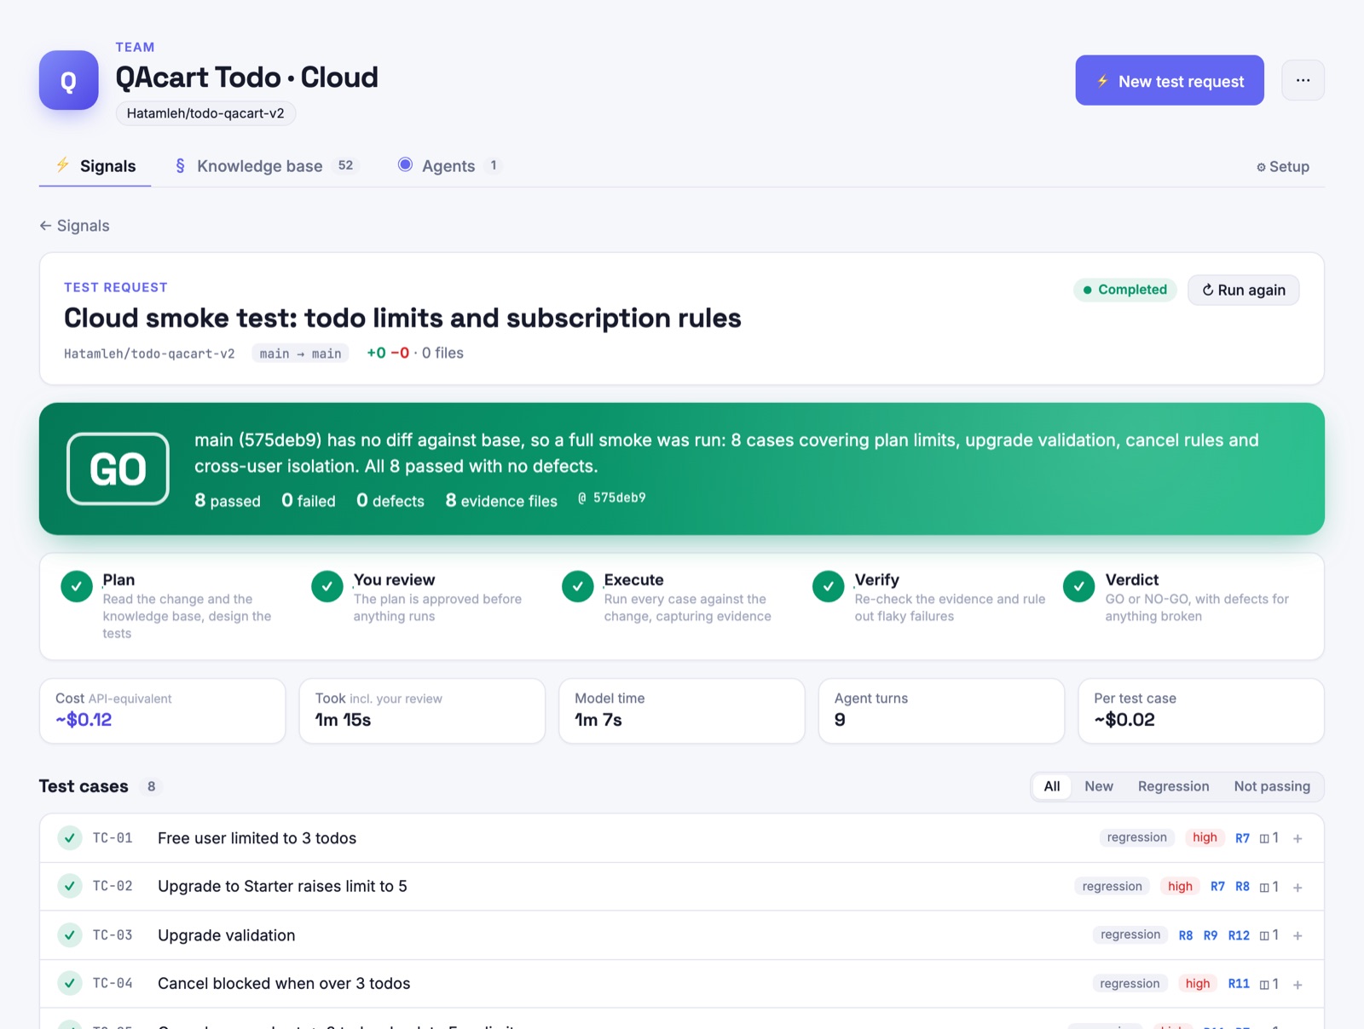Open the Agents tab

click(450, 166)
